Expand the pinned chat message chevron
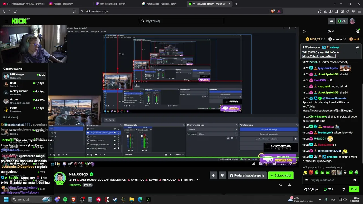The width and height of the screenshot is (363, 204). tap(357, 53)
